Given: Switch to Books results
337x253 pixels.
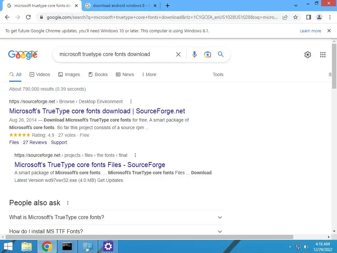Looking at the screenshot, I should click(98, 74).
